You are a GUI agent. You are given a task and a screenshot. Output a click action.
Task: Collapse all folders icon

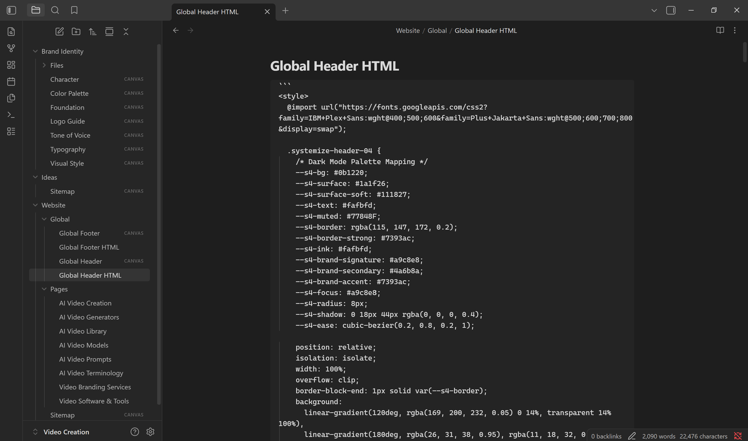click(126, 31)
